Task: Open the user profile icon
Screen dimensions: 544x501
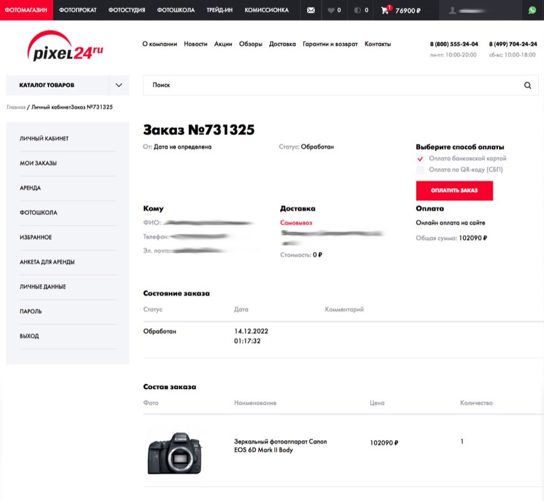Action: pos(452,10)
